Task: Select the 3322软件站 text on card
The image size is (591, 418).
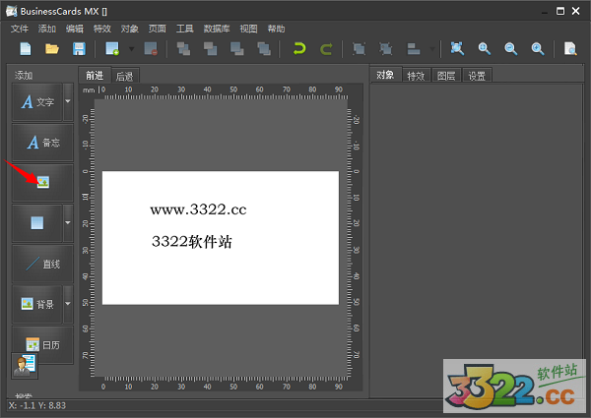Action: 192,242
